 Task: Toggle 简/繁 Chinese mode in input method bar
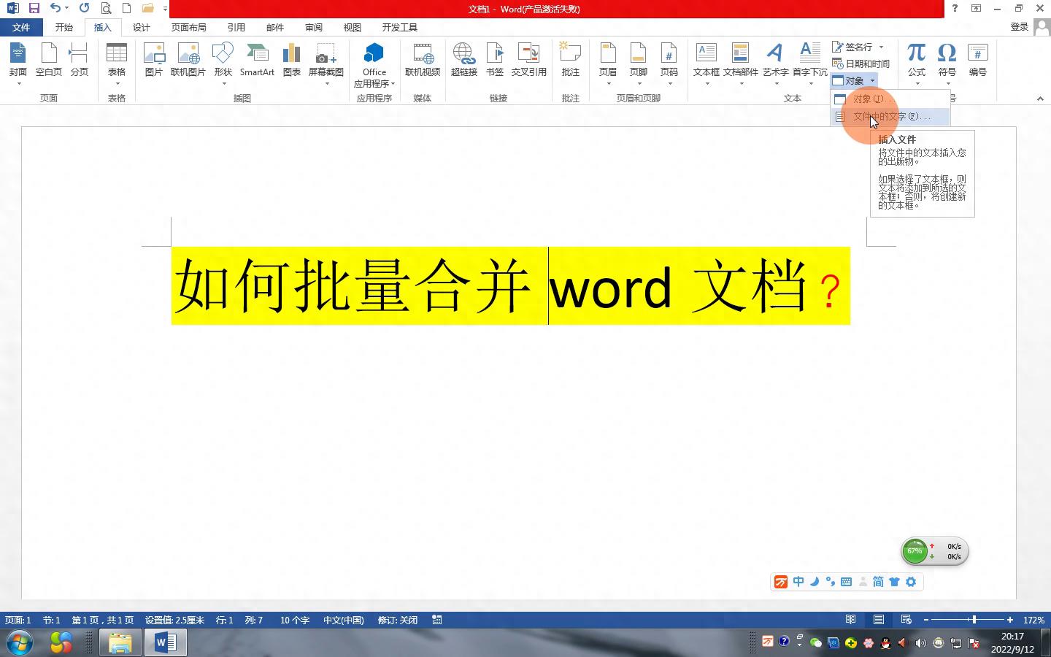(x=877, y=582)
